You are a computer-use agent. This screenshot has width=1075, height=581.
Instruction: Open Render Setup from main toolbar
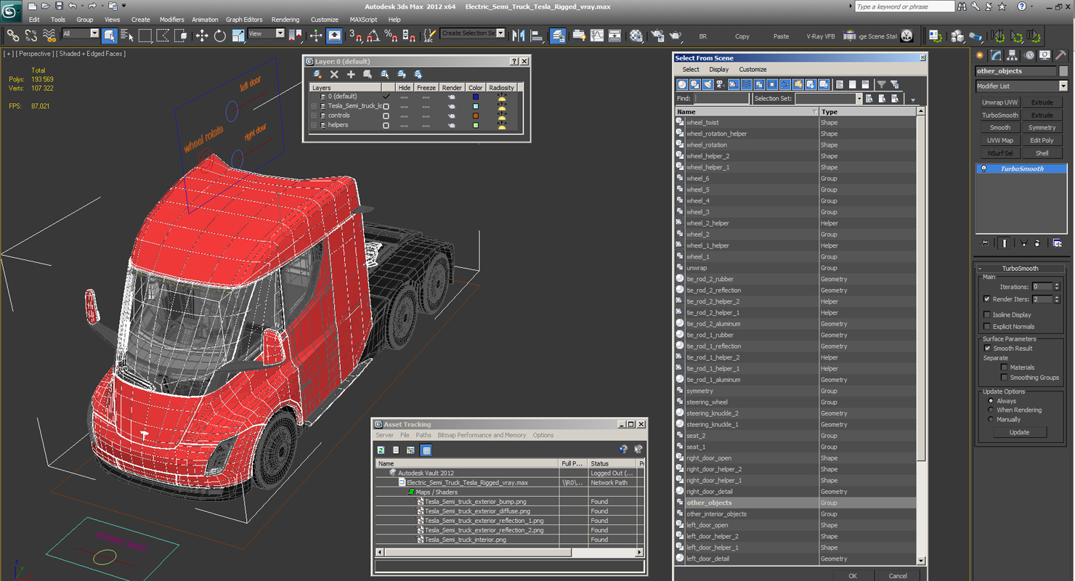tap(657, 35)
